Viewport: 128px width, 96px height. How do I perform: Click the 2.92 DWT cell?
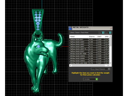100,42
